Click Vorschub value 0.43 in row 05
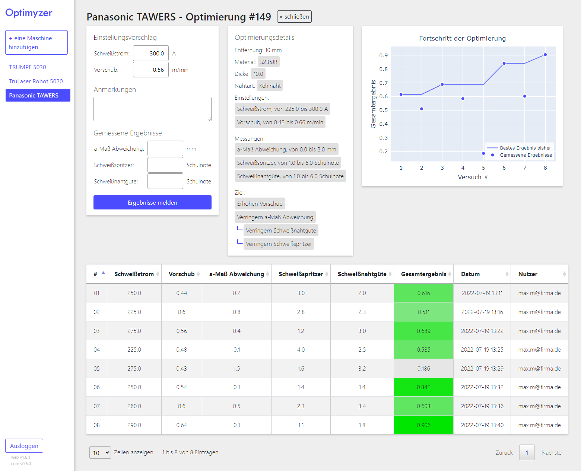Screen dimensions: 581x471 point(182,368)
